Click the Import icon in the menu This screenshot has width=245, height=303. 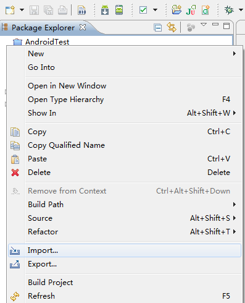point(15,250)
